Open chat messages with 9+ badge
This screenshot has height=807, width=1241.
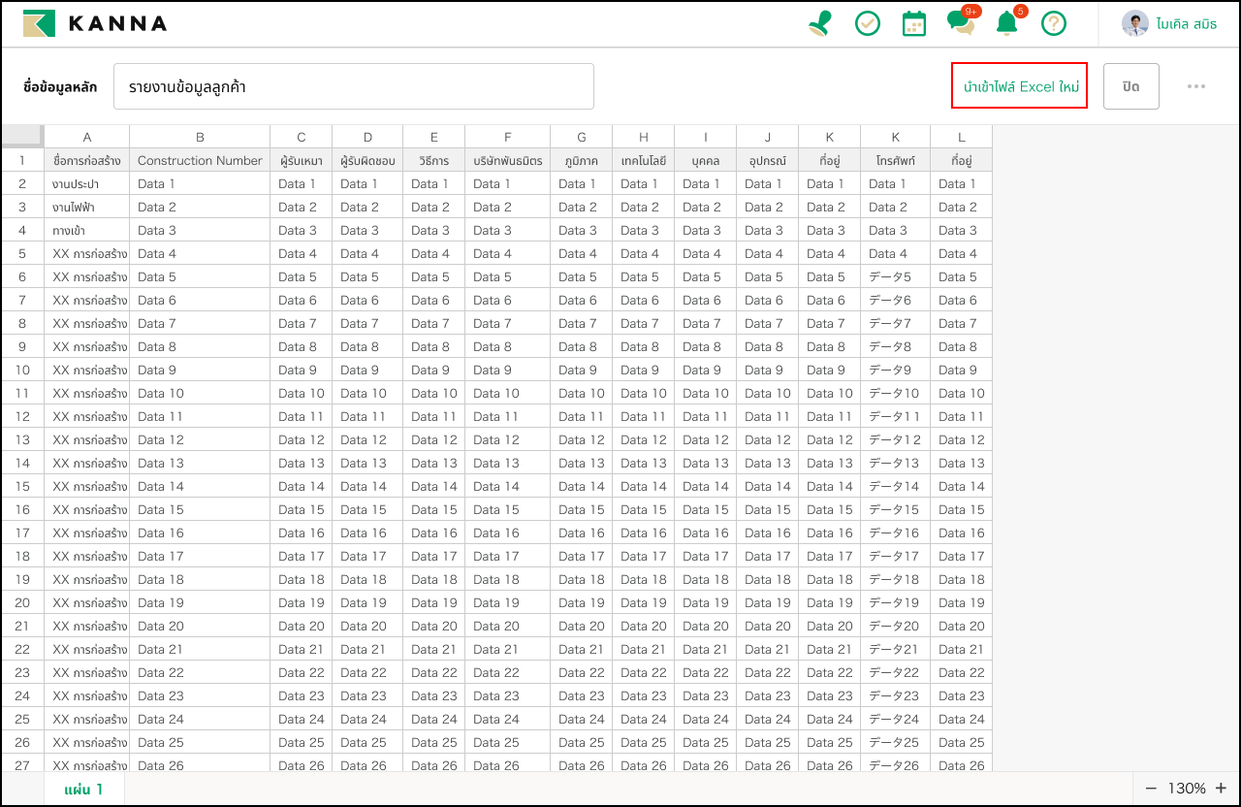tap(961, 23)
